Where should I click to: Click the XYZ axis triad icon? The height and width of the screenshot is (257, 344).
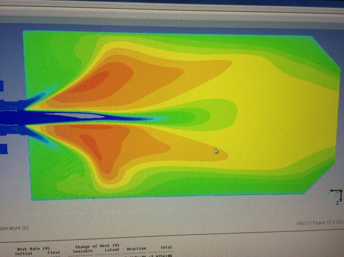(x=336, y=197)
